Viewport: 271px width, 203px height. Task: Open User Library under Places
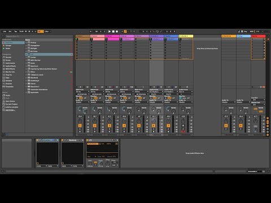click(13, 101)
